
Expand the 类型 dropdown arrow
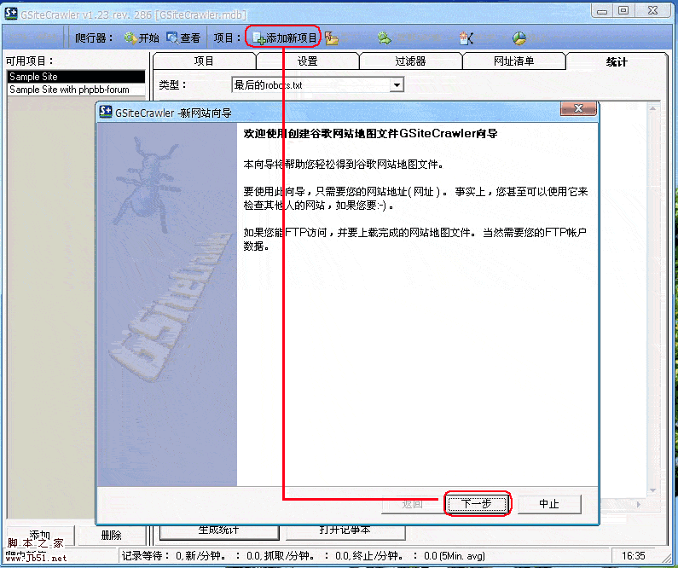[397, 85]
